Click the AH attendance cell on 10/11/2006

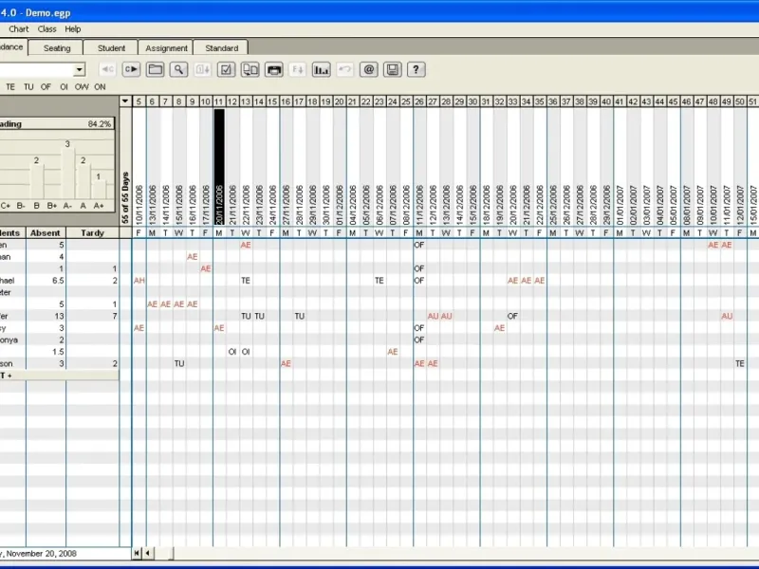[x=139, y=281]
